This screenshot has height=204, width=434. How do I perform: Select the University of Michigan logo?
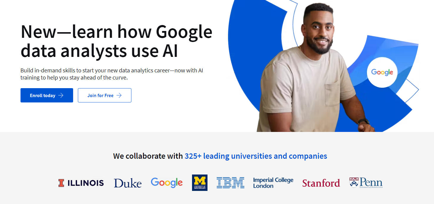point(199,183)
